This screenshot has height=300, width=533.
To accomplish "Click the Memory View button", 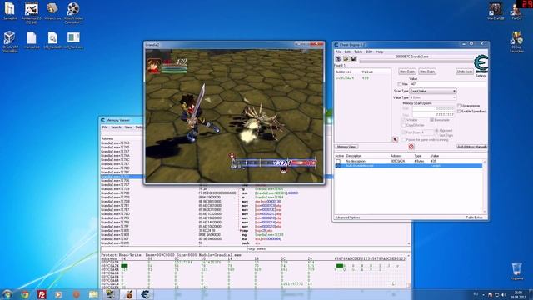I will 346,147.
